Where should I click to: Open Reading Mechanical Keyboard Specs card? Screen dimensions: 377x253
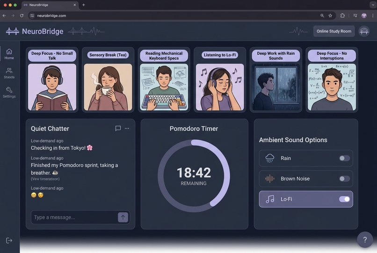164,80
